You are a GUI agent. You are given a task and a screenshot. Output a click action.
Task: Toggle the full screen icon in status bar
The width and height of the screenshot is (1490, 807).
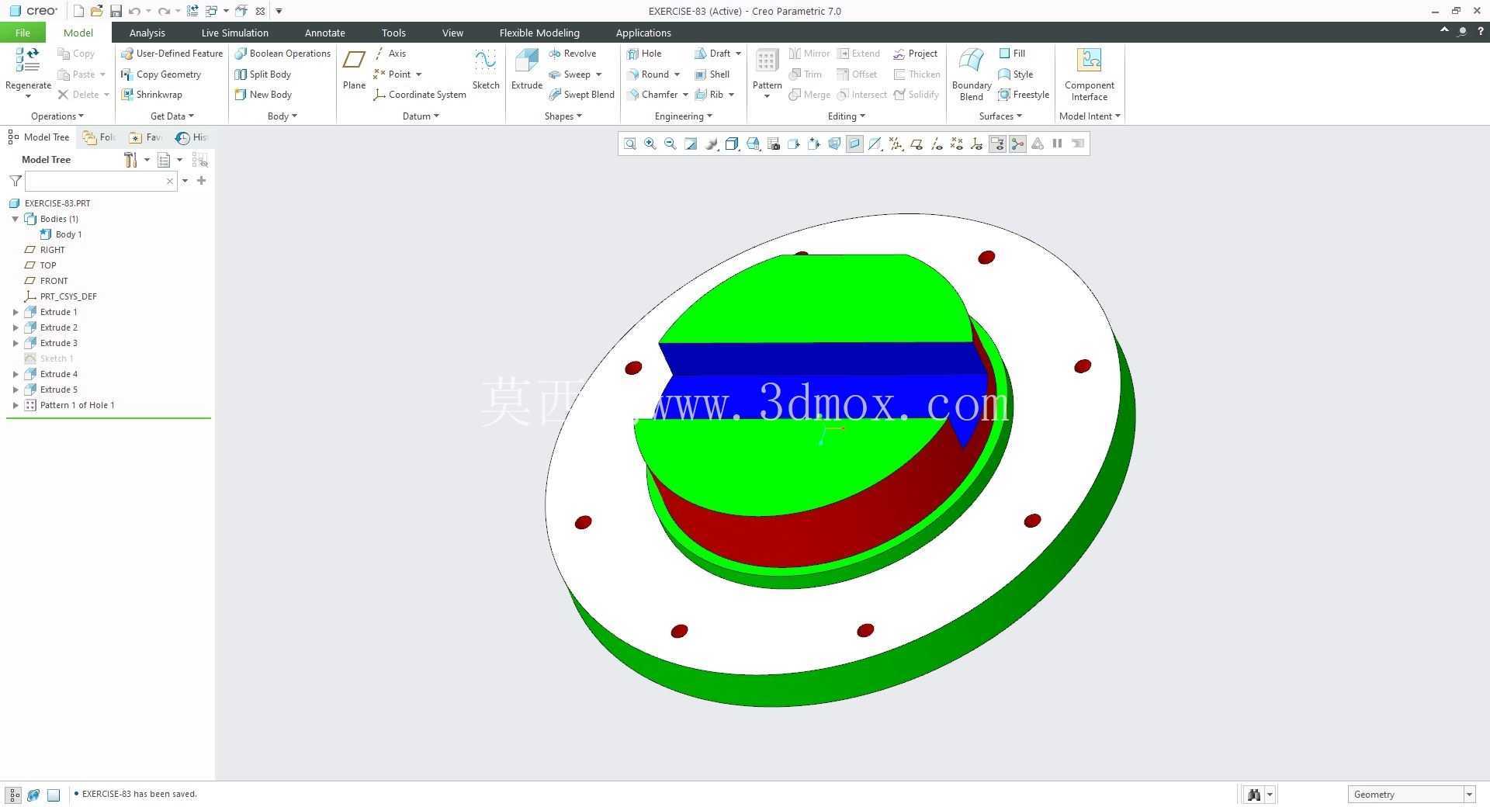(x=54, y=795)
